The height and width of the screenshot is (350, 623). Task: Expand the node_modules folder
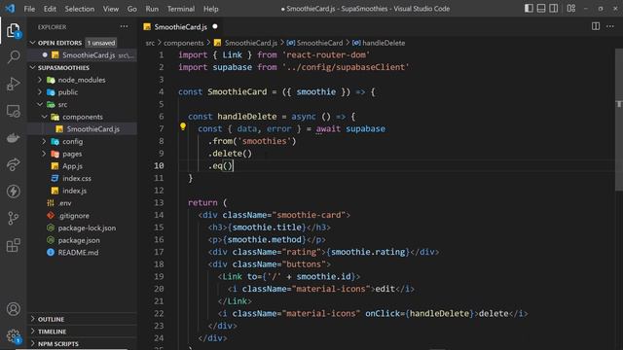click(82, 80)
